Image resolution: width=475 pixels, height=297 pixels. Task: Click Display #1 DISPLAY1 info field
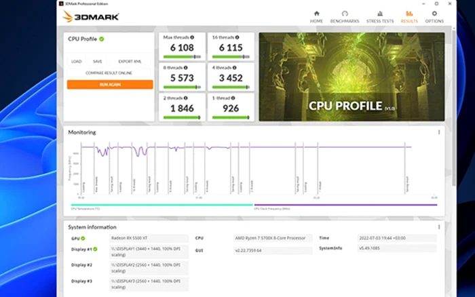coord(149,252)
